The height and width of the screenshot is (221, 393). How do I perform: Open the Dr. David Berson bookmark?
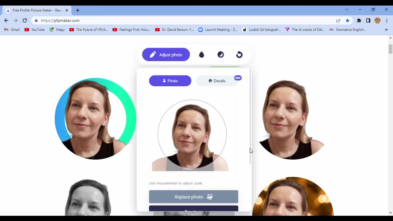click(174, 30)
